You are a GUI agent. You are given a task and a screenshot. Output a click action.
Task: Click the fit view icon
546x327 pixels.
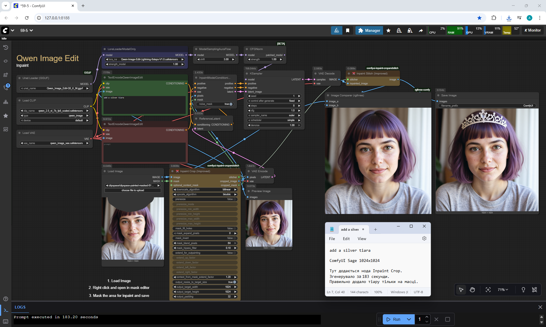point(488,289)
